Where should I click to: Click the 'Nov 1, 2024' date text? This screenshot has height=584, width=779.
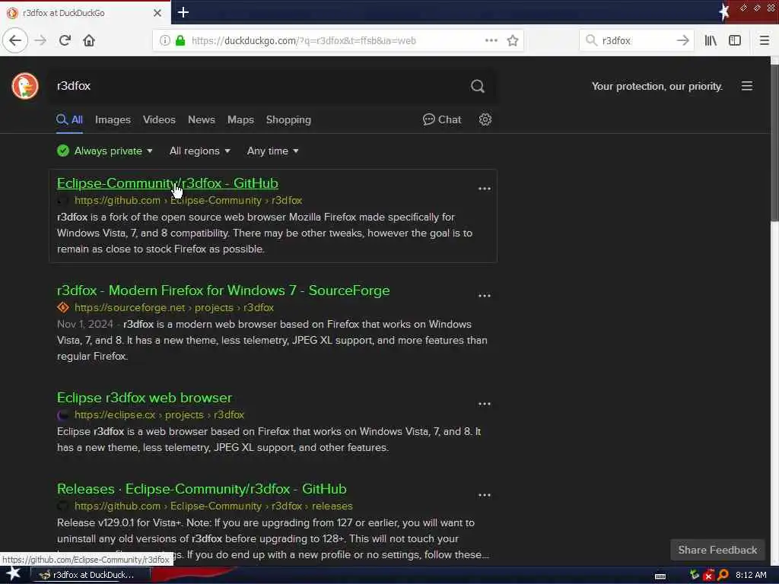pyautogui.click(x=85, y=324)
